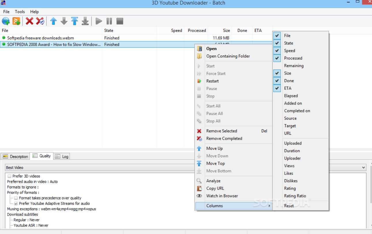Disable Prefer Youtube Adaptive Streams for audio
The height and width of the screenshot is (234, 372).
[16, 203]
